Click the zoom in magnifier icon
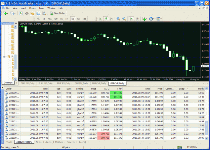 118,19
